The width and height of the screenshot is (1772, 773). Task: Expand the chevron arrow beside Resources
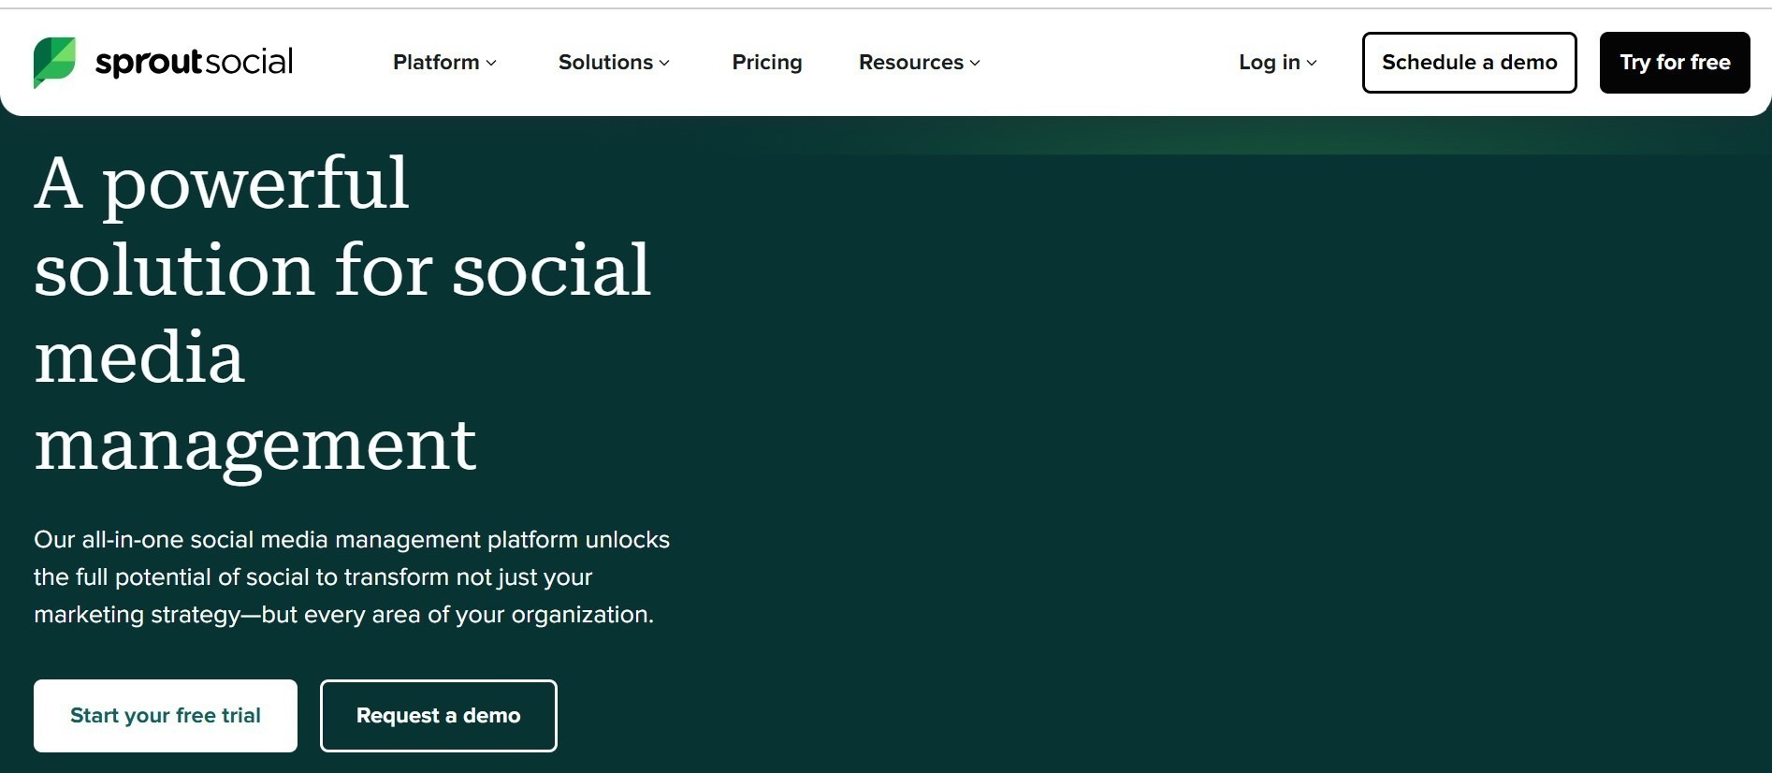click(975, 63)
